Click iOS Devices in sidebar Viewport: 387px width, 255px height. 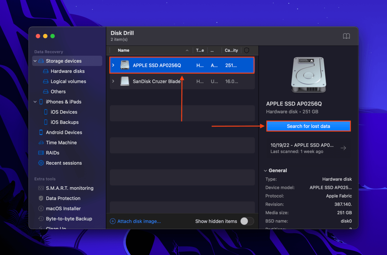pos(64,112)
